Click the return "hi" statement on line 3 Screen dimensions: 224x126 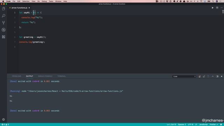pos(28,22)
